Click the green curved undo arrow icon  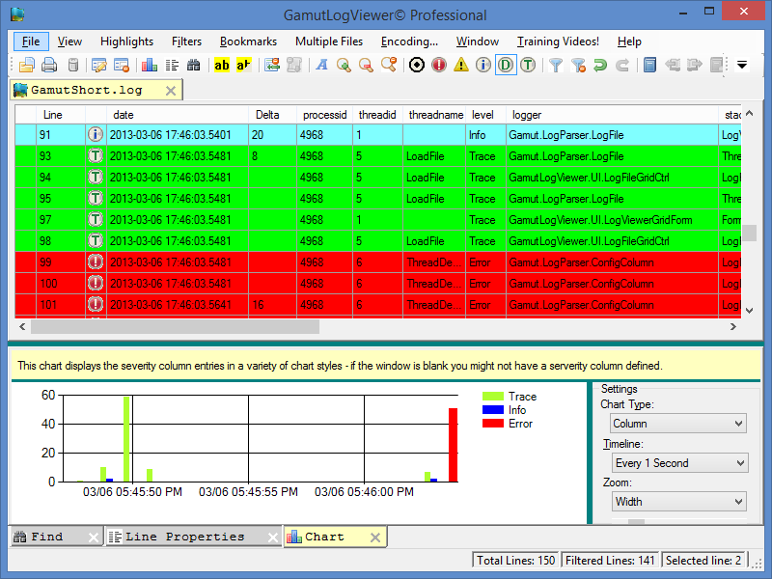(x=600, y=65)
